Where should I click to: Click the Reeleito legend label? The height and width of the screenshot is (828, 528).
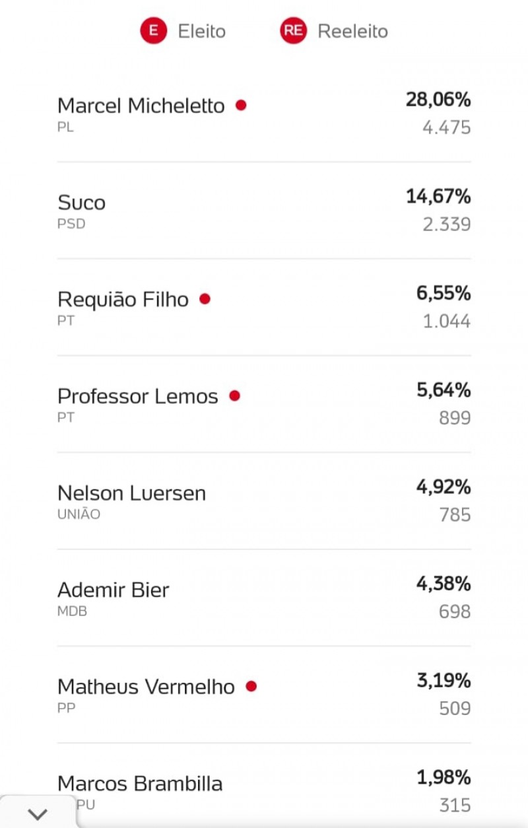[353, 31]
